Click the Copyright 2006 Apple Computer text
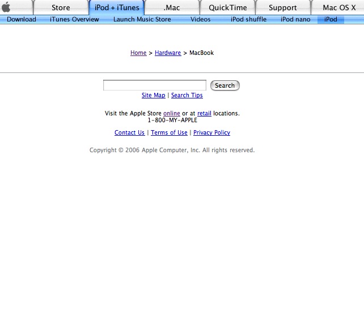The height and width of the screenshot is (318, 364). pyautogui.click(x=172, y=150)
